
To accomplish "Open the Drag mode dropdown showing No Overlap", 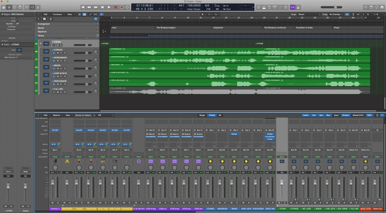I will pos(336,14).
